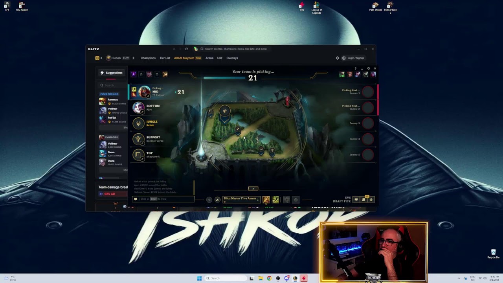Click the BOTTOM player champion portrait
Image resolution: width=503 pixels, height=283 pixels.
coord(138,107)
